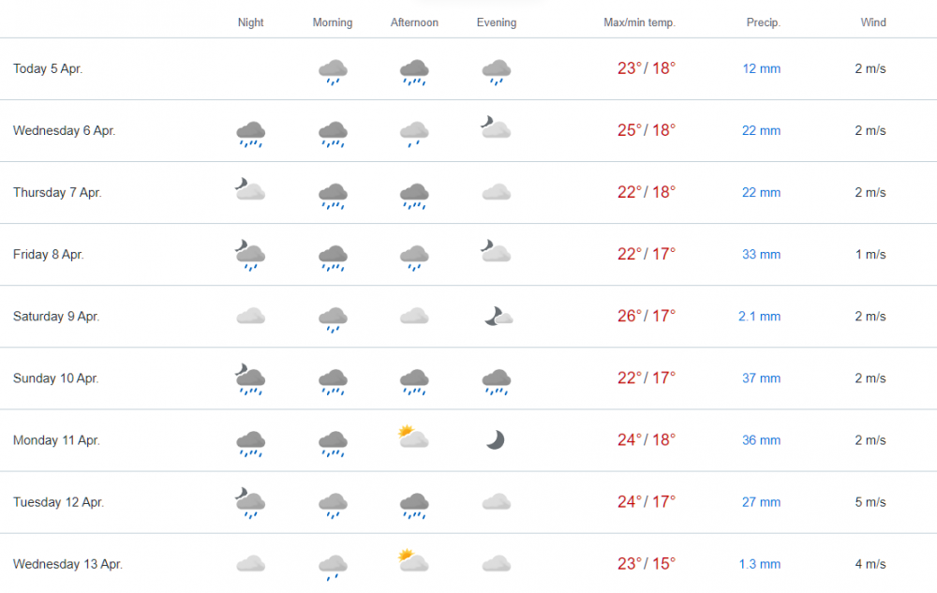Screen dimensions: 937x593
Task: Open the Friday 8 Apr. forecast row
Action: click(468, 255)
